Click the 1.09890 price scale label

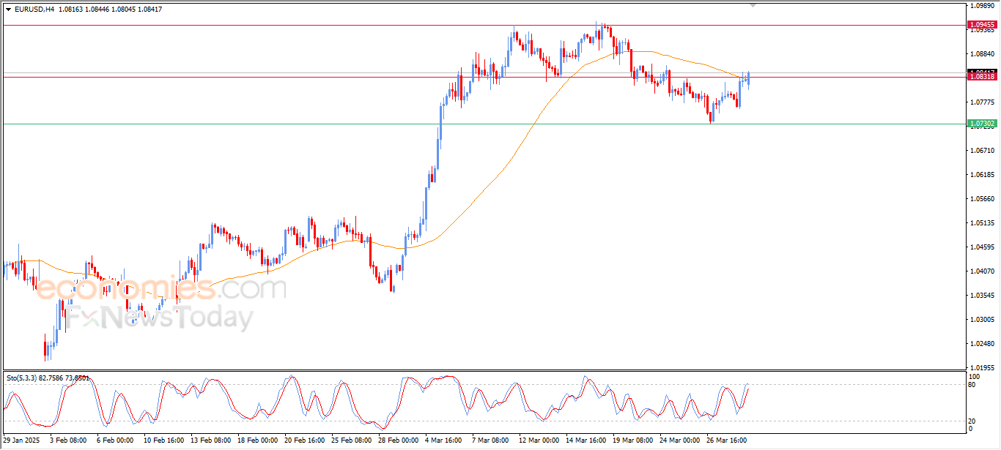[x=982, y=6]
